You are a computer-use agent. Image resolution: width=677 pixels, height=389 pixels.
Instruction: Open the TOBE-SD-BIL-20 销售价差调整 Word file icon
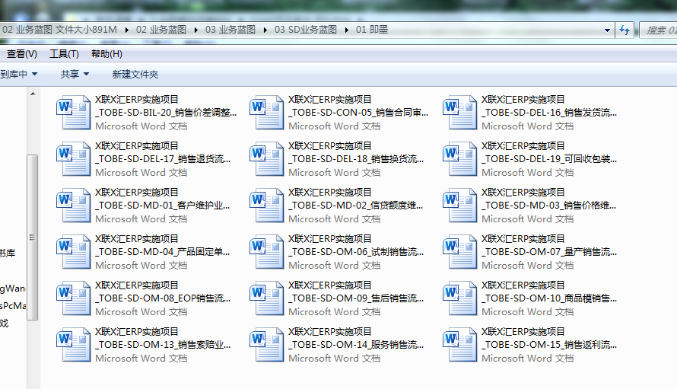(x=74, y=112)
